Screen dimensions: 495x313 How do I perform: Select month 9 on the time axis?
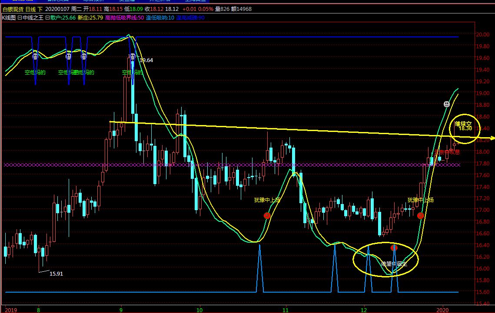pos(121,310)
